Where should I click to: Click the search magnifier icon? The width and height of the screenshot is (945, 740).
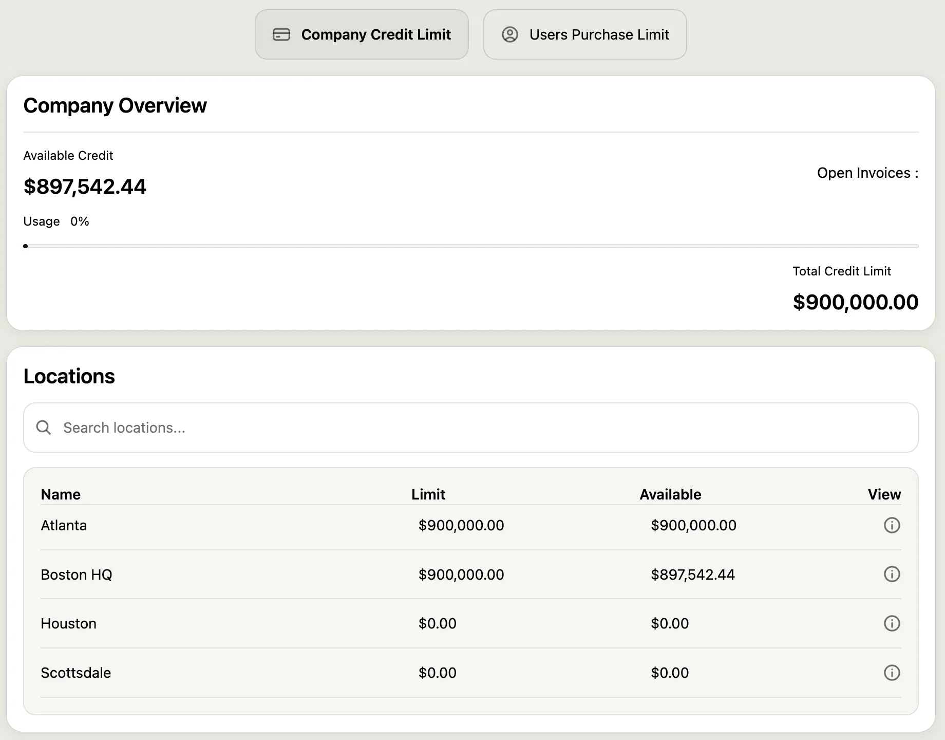tap(44, 428)
